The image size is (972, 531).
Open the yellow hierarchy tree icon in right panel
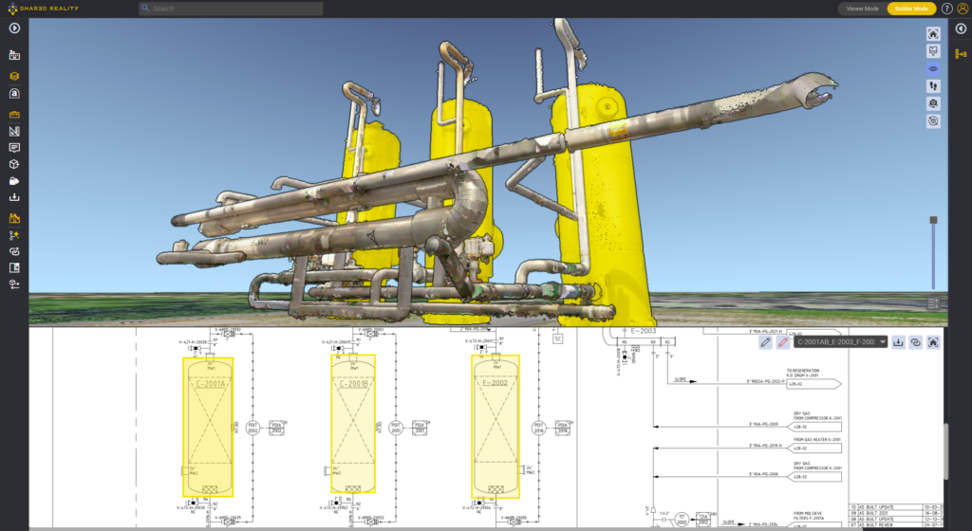961,54
